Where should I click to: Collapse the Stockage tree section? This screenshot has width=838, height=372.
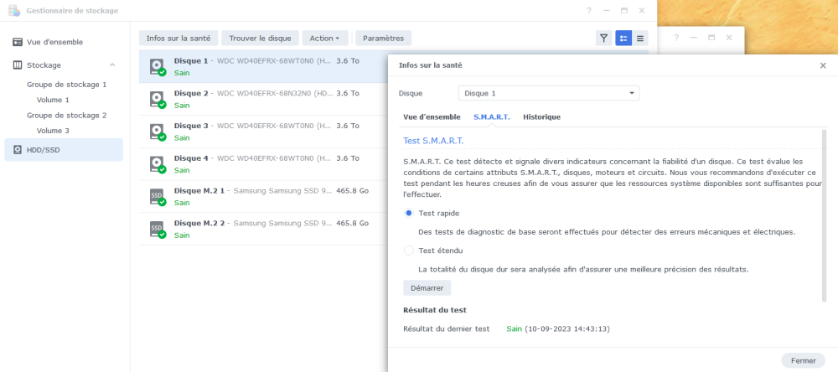[112, 65]
